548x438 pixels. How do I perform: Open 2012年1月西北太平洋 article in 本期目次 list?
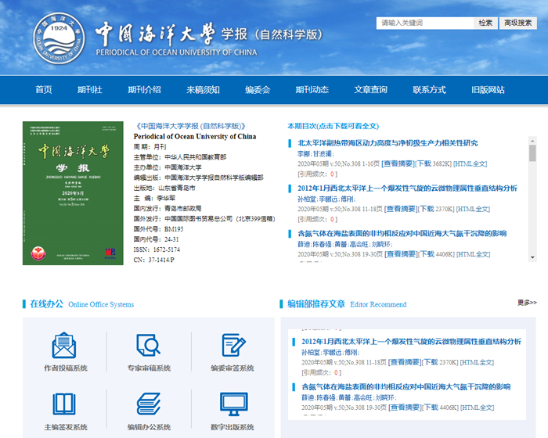tap(407, 188)
